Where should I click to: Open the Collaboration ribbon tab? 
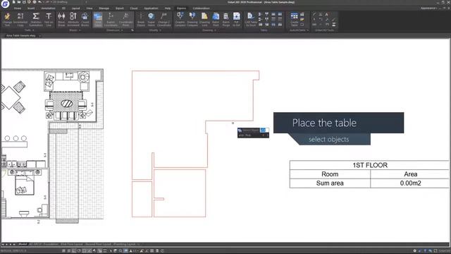[201, 8]
